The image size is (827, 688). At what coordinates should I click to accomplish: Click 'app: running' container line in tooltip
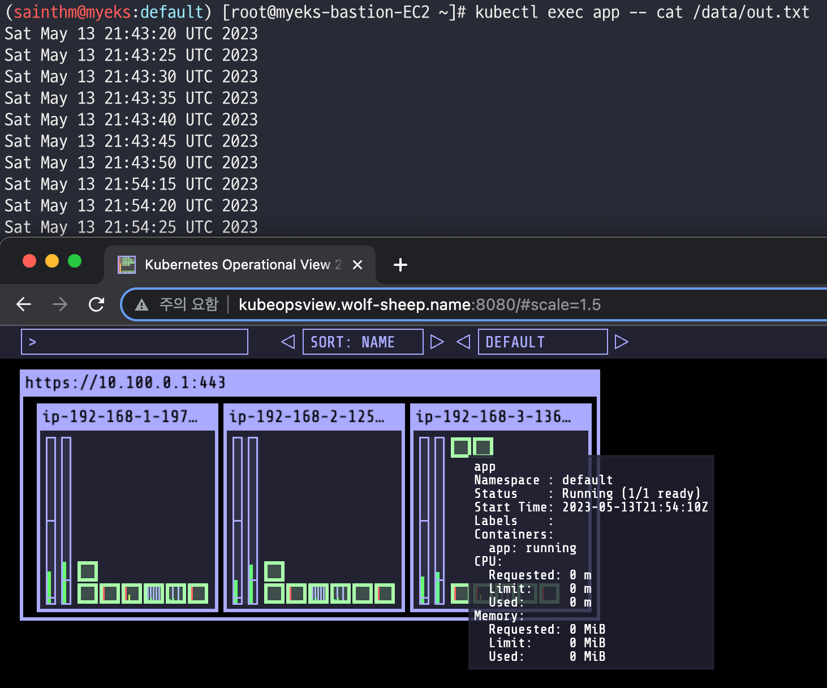coord(532,548)
